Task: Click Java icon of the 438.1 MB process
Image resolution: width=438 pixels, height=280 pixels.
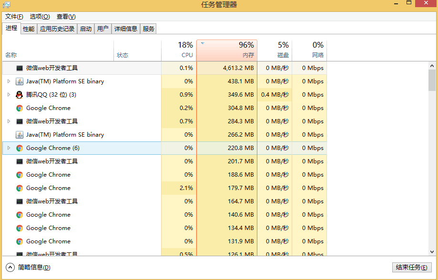Action: [19, 81]
